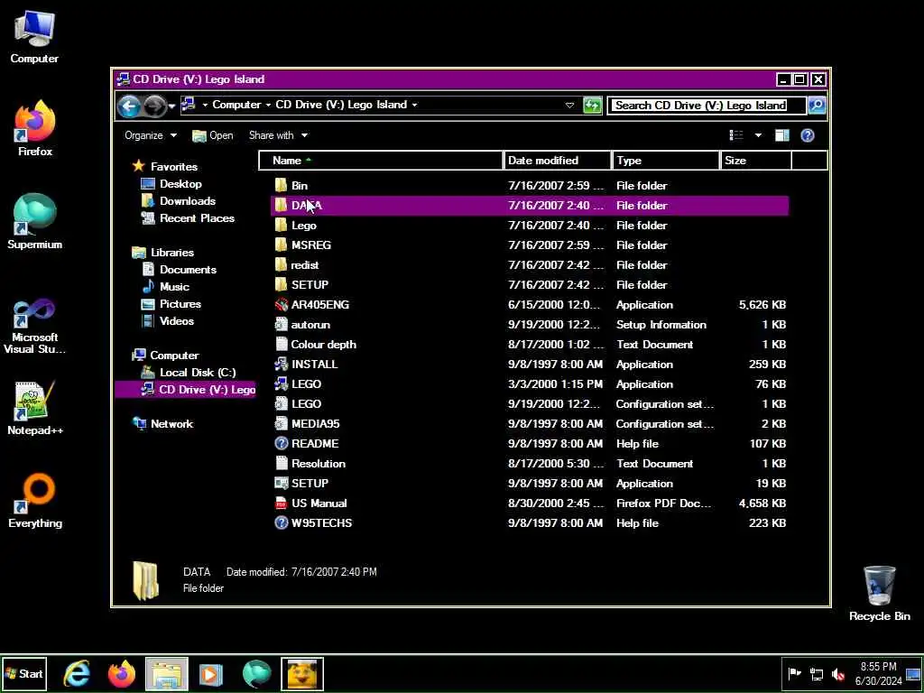Image resolution: width=924 pixels, height=693 pixels.
Task: Click the network icon in system tray
Action: pyautogui.click(x=817, y=674)
